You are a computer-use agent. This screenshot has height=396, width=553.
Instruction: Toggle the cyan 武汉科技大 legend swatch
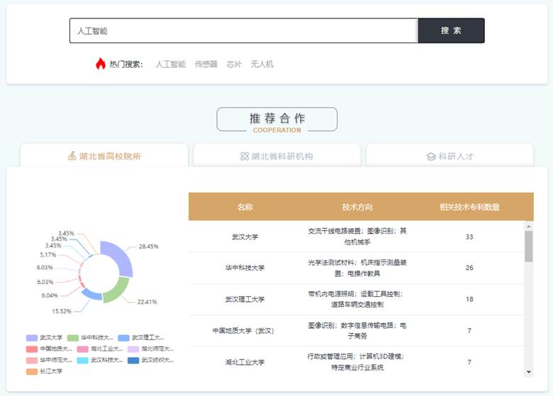click(82, 361)
